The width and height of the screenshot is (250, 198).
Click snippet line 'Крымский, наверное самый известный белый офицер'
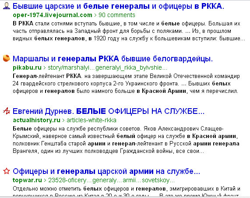click(125, 136)
